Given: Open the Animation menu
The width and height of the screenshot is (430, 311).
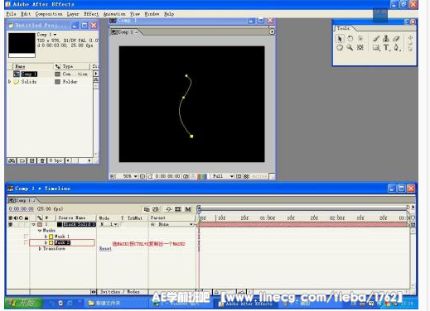Looking at the screenshot, I should click(114, 14).
